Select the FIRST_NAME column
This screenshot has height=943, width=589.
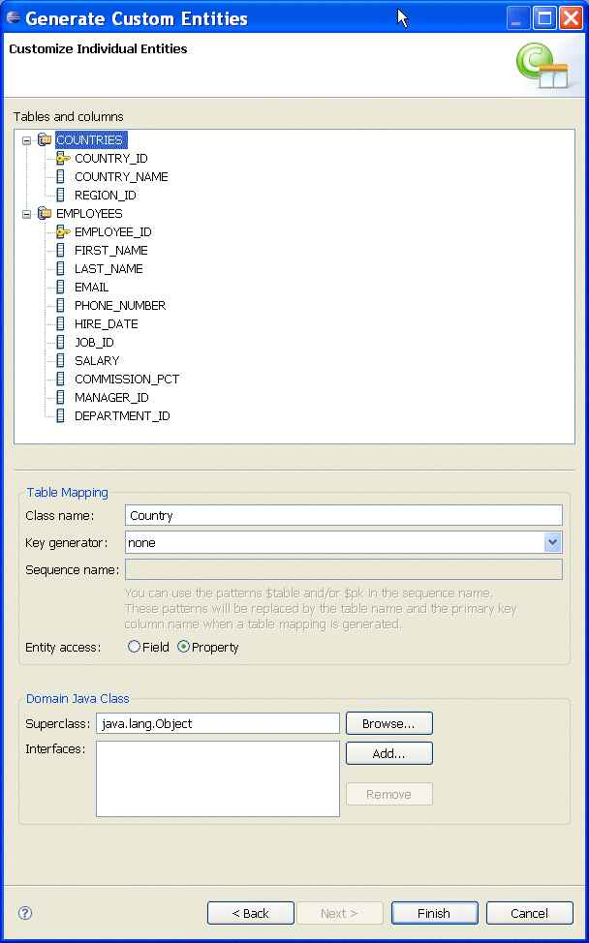click(x=111, y=250)
